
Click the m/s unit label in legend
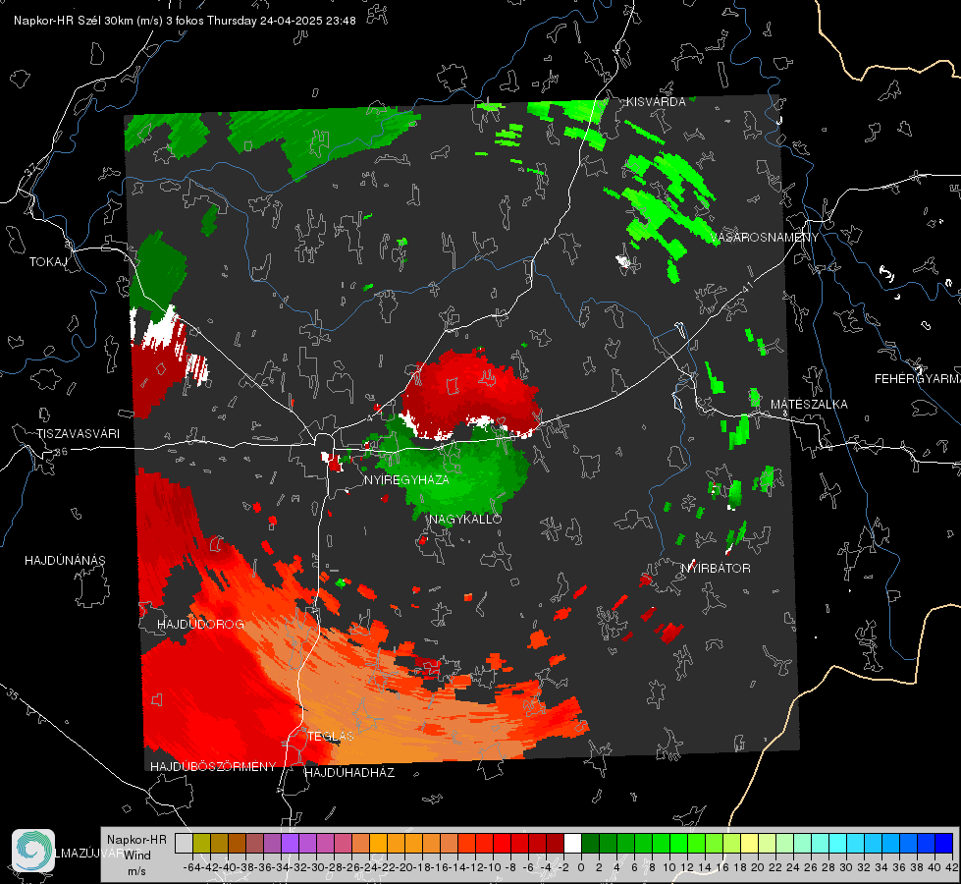pos(136,871)
